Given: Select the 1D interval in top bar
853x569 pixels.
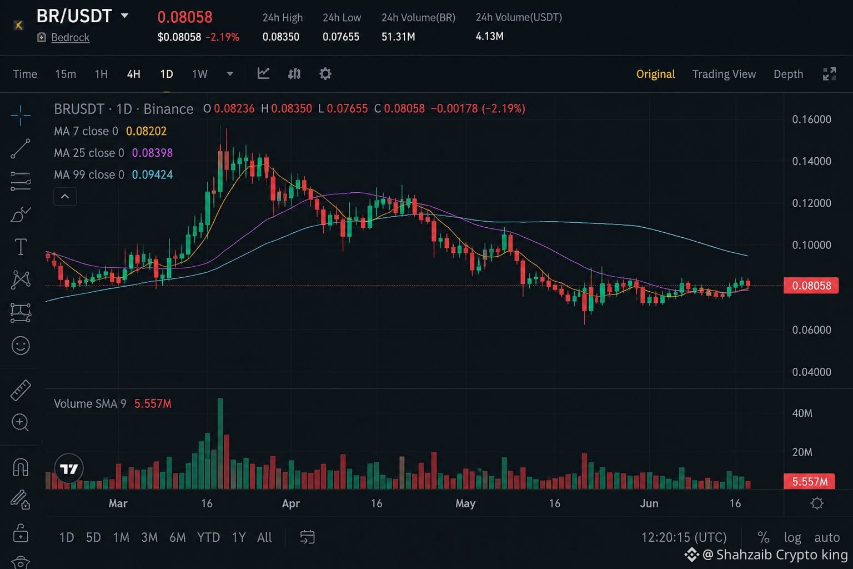Looking at the screenshot, I should click(x=167, y=74).
